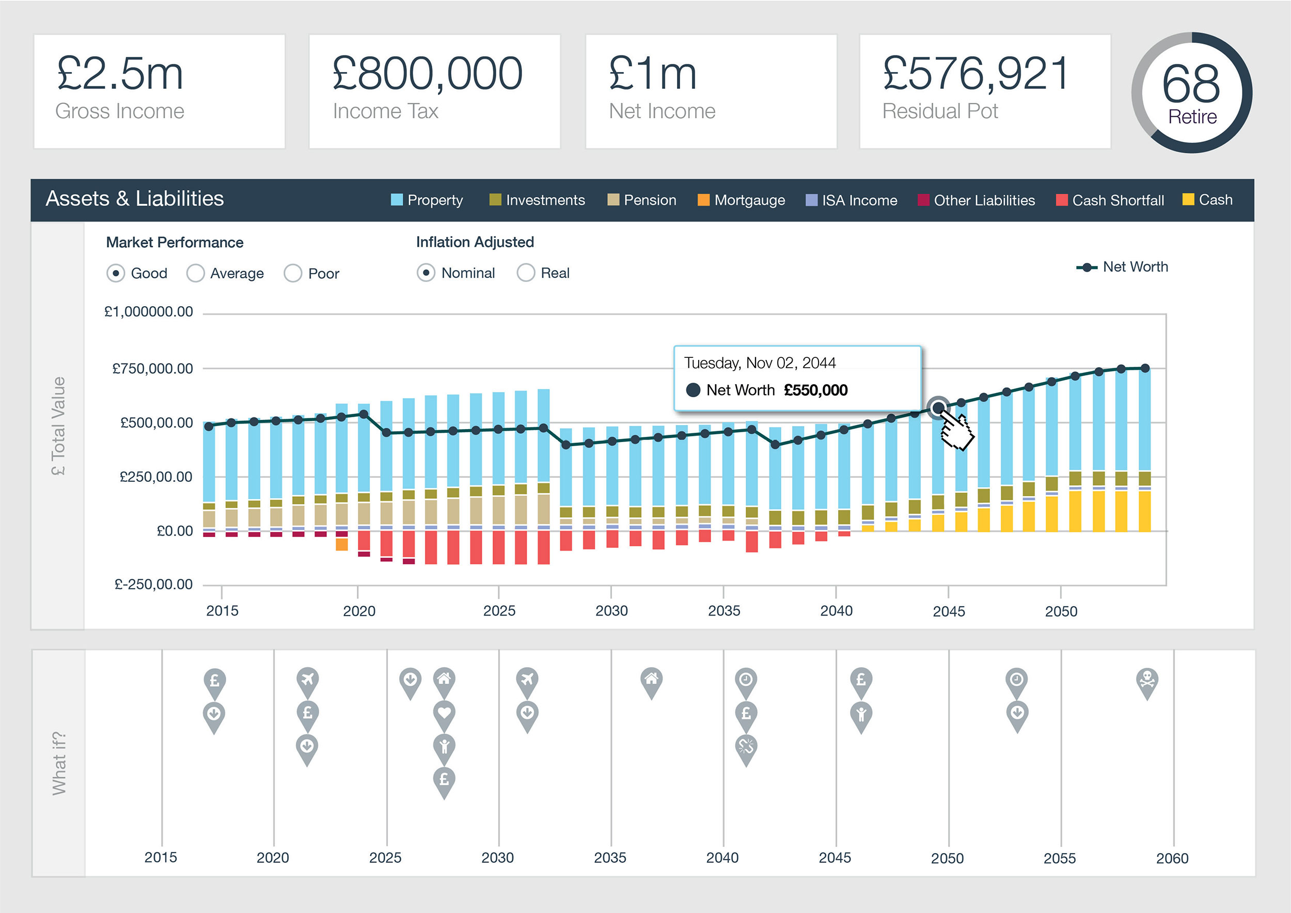Click the pound pin at bottom of heart stack

click(x=444, y=780)
